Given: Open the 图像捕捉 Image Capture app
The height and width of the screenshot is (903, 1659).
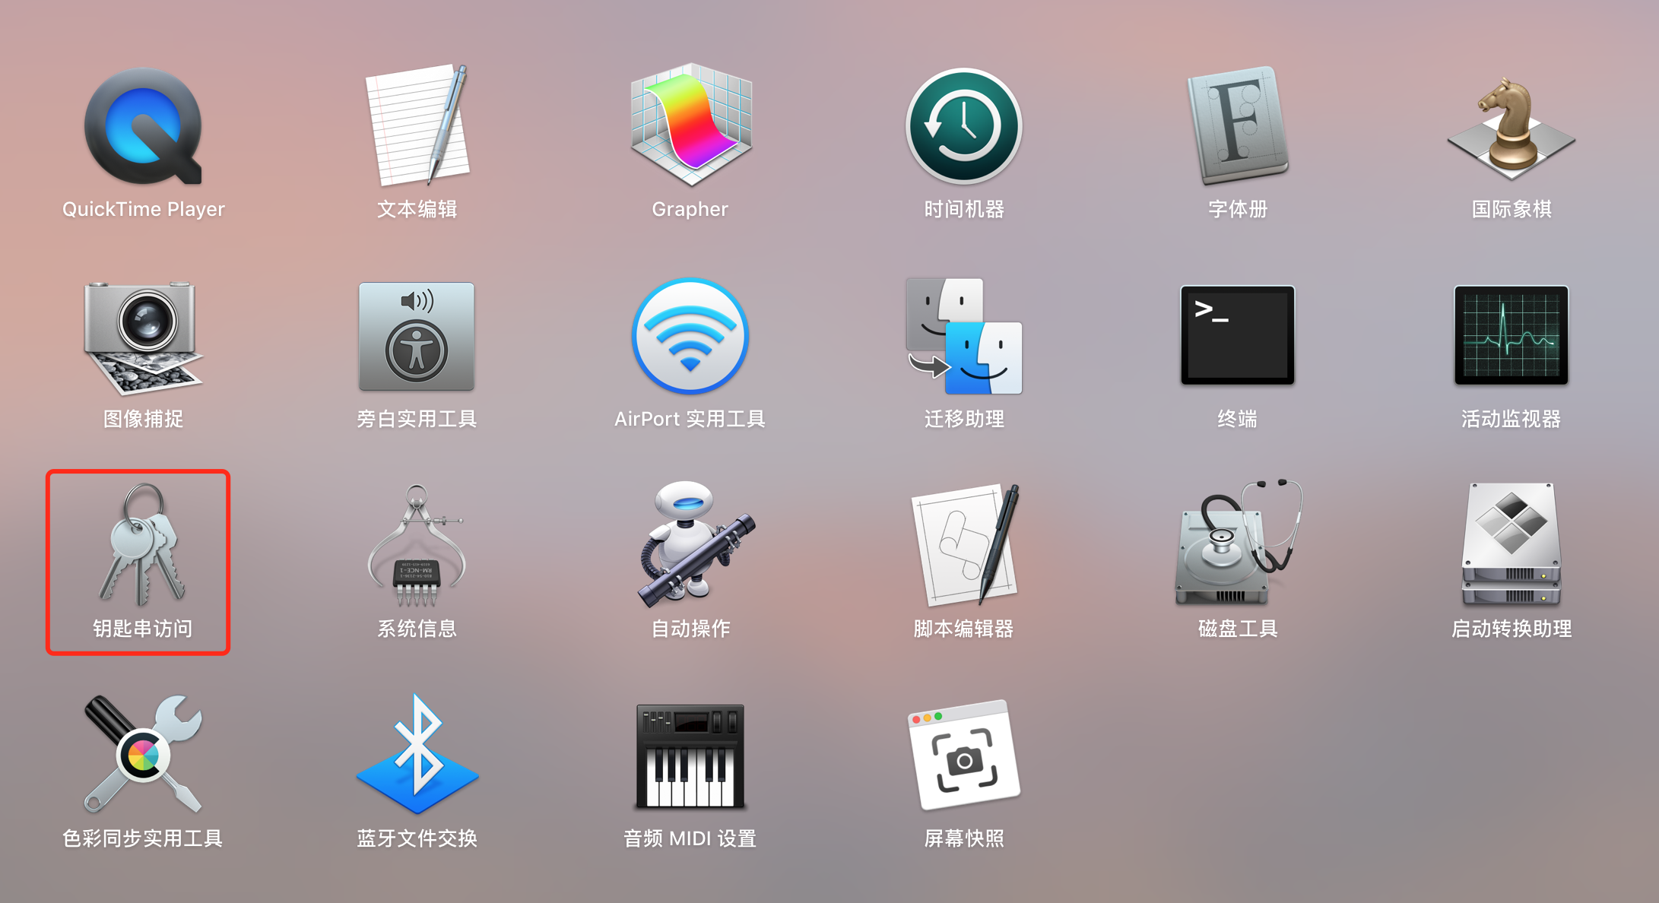Looking at the screenshot, I should [143, 337].
